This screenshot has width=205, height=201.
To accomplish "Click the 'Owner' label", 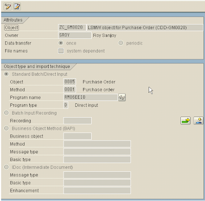I will point(11,35).
